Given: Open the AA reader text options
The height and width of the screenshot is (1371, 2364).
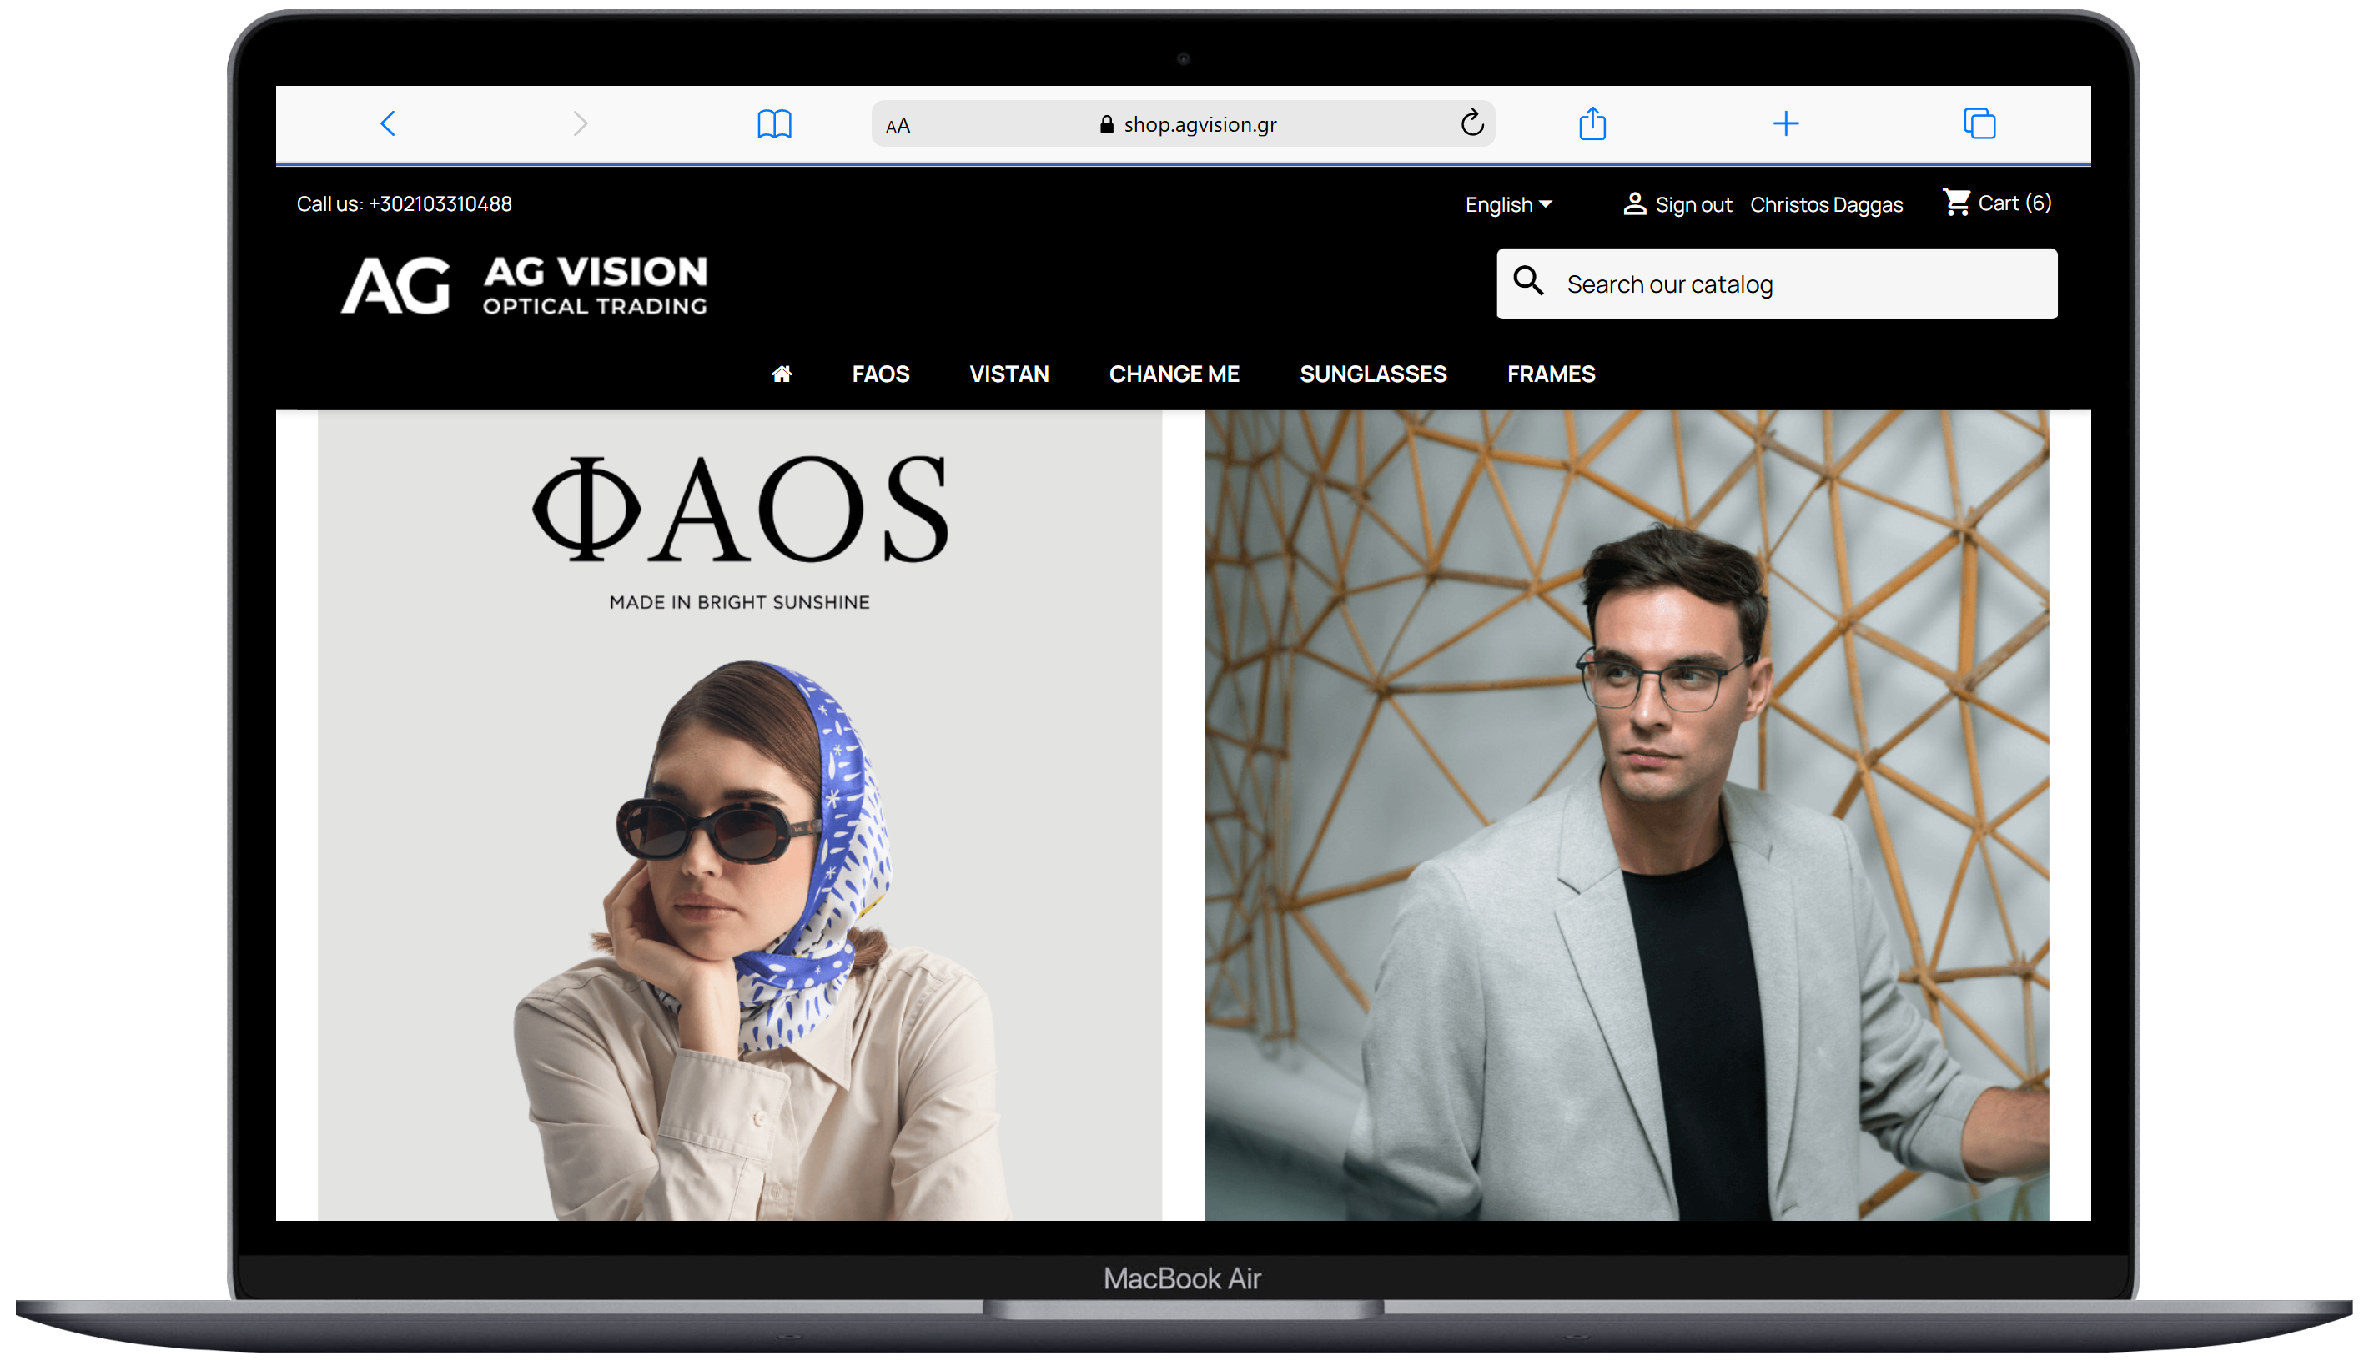Looking at the screenshot, I should click(898, 125).
